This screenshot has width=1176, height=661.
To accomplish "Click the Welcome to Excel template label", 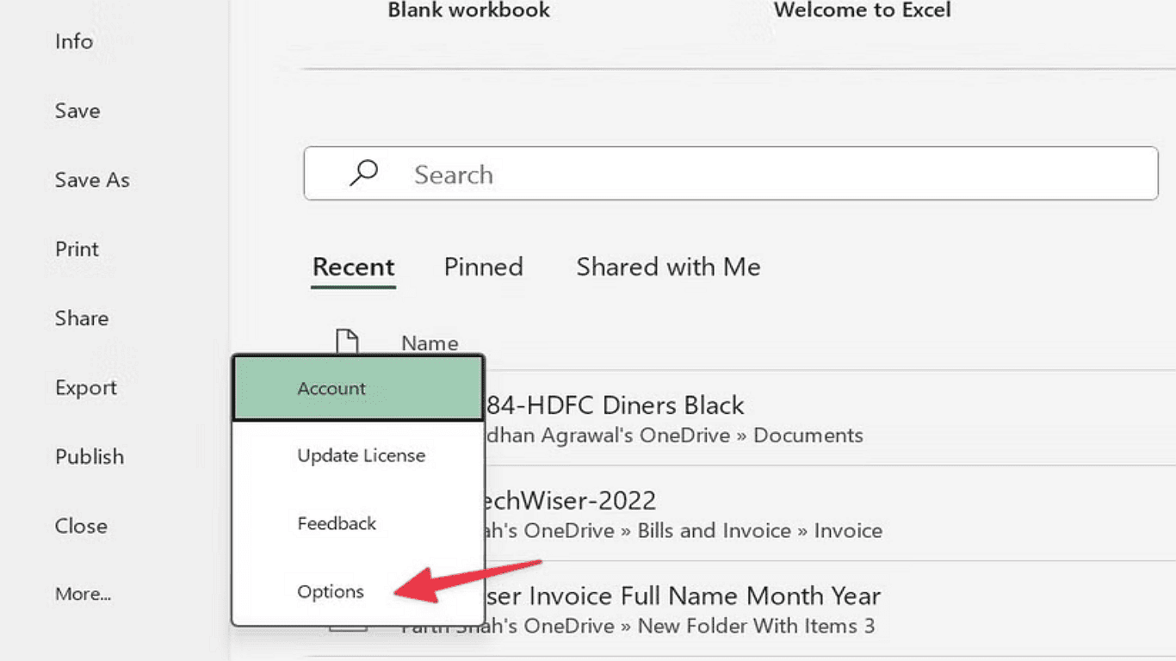I will pos(863,10).
